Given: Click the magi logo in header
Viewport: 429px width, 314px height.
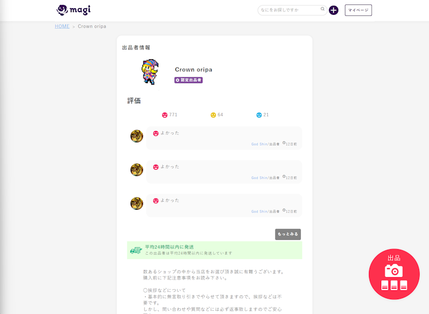Looking at the screenshot, I should [73, 10].
